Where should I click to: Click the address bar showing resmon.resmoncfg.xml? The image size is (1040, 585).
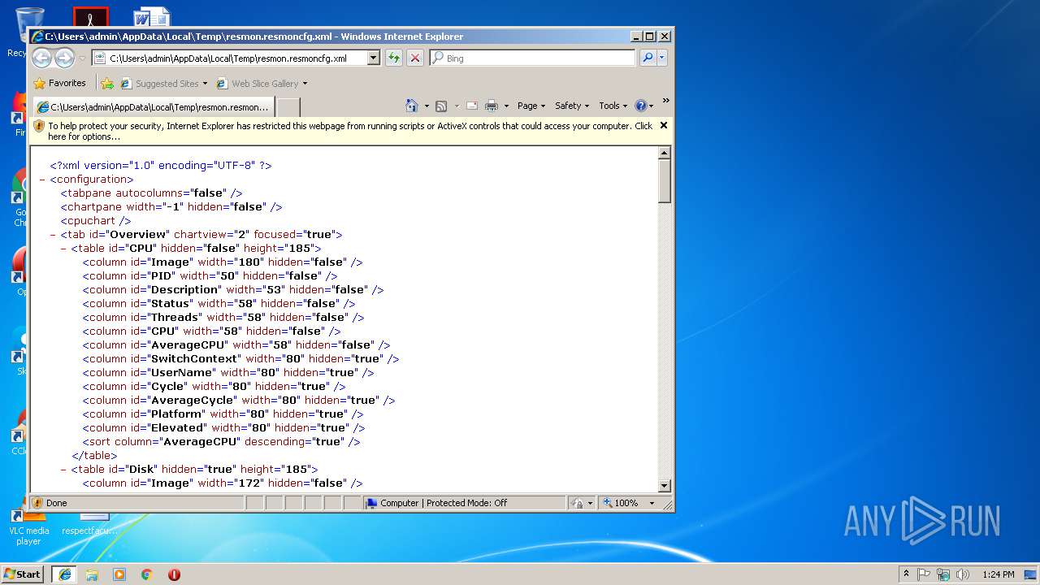pos(230,58)
